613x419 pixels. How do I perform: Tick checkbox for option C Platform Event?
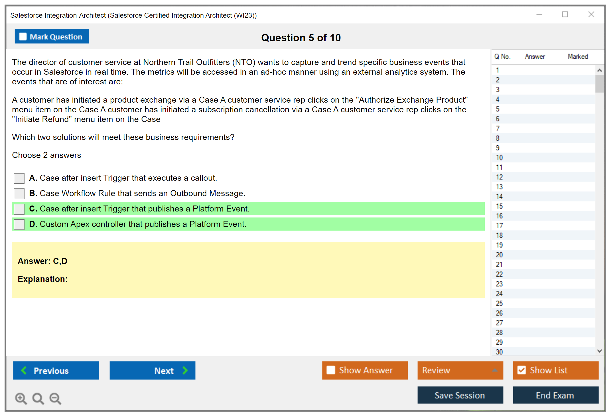pos(19,209)
